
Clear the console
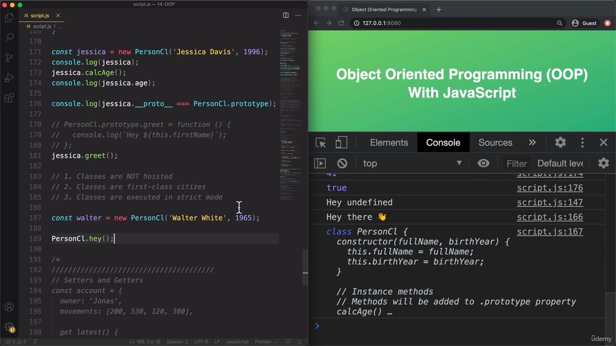tap(342, 164)
